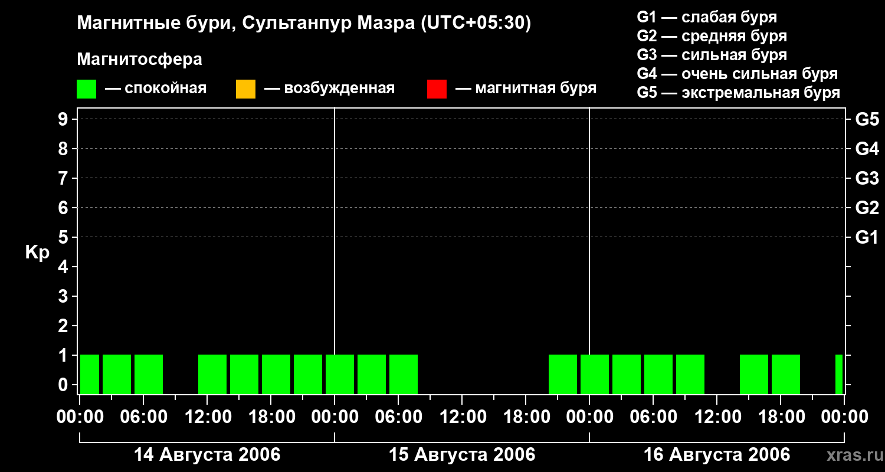Click the 12:00 time label under 15 August
885x472 pixels.
pos(462,417)
